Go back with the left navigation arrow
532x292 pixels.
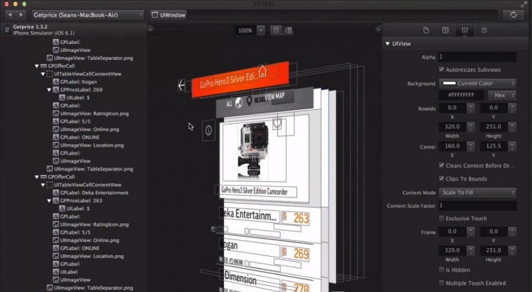pyautogui.click(x=10, y=15)
